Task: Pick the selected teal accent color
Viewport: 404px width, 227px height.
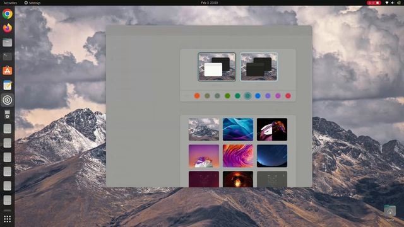Action: (x=247, y=96)
